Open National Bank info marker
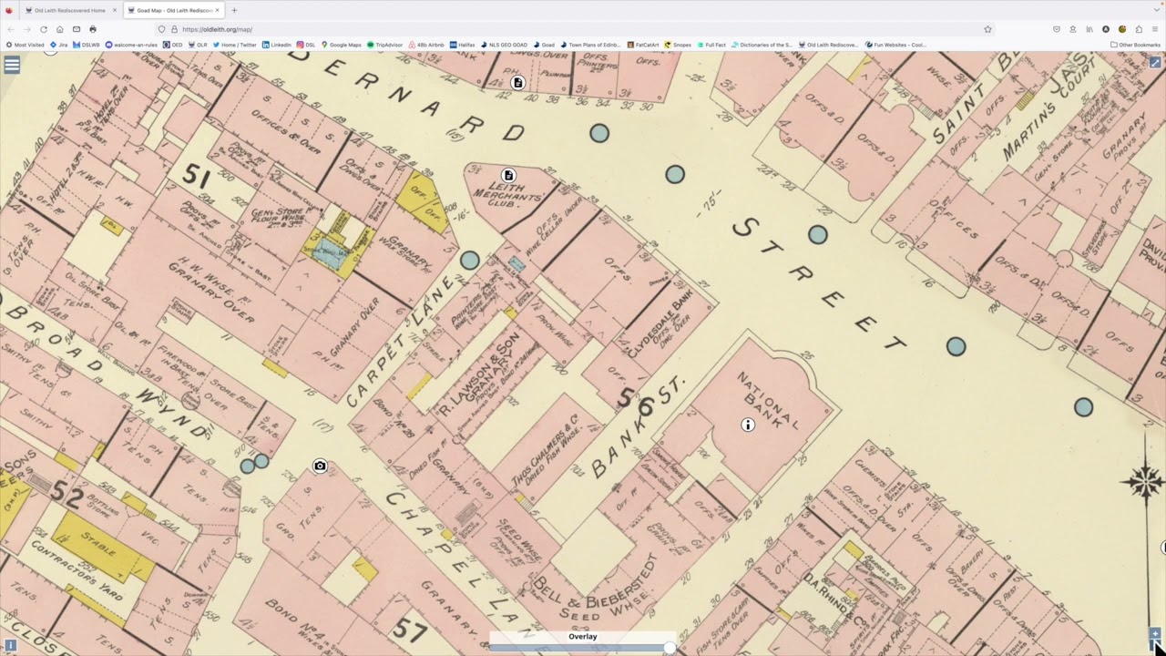This screenshot has width=1166, height=656. [x=748, y=425]
